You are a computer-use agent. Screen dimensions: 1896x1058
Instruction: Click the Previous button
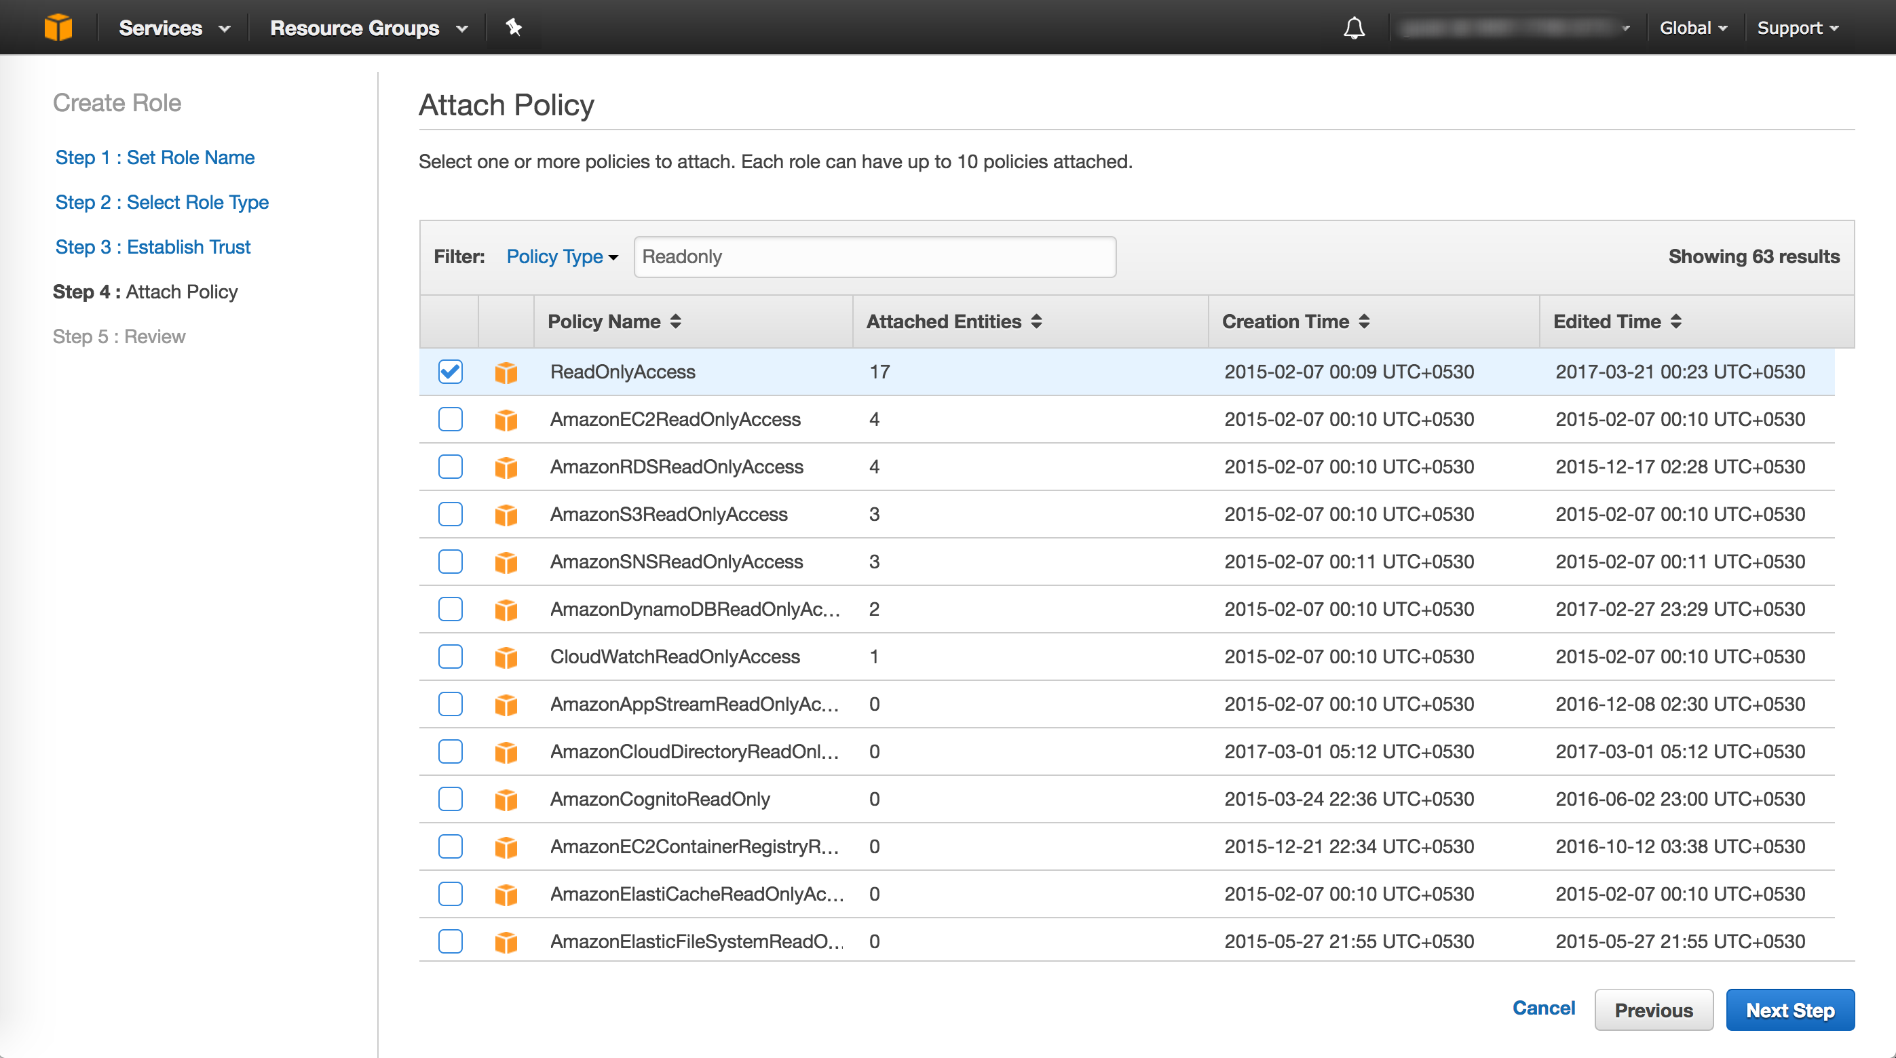coord(1654,1010)
